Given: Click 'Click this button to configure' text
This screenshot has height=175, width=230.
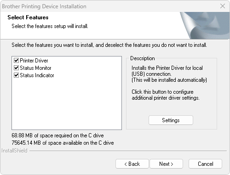Looking at the screenshot, I should point(162,92).
